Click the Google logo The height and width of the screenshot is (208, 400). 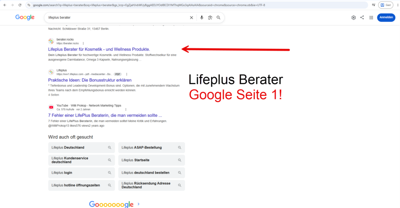tap(25, 17)
